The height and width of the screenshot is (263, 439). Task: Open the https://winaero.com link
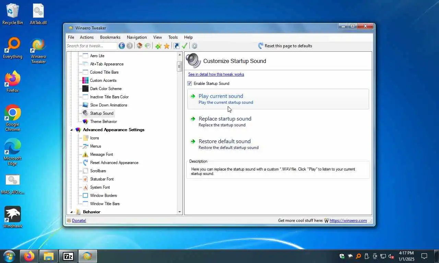[348, 221]
